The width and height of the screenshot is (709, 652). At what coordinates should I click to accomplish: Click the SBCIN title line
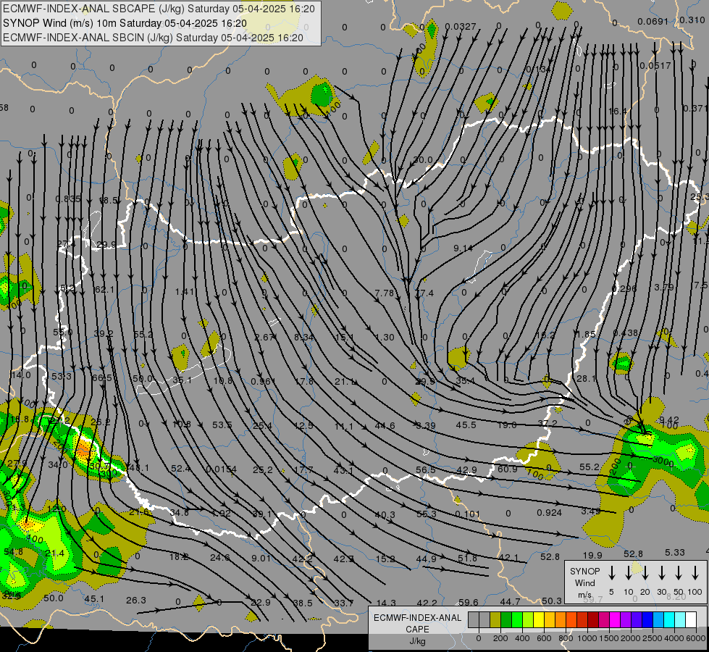153,38
